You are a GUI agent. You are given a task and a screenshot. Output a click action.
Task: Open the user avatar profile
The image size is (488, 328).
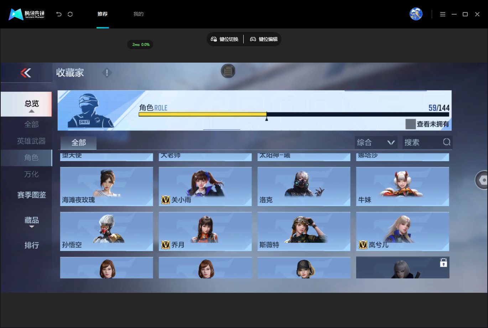point(416,14)
